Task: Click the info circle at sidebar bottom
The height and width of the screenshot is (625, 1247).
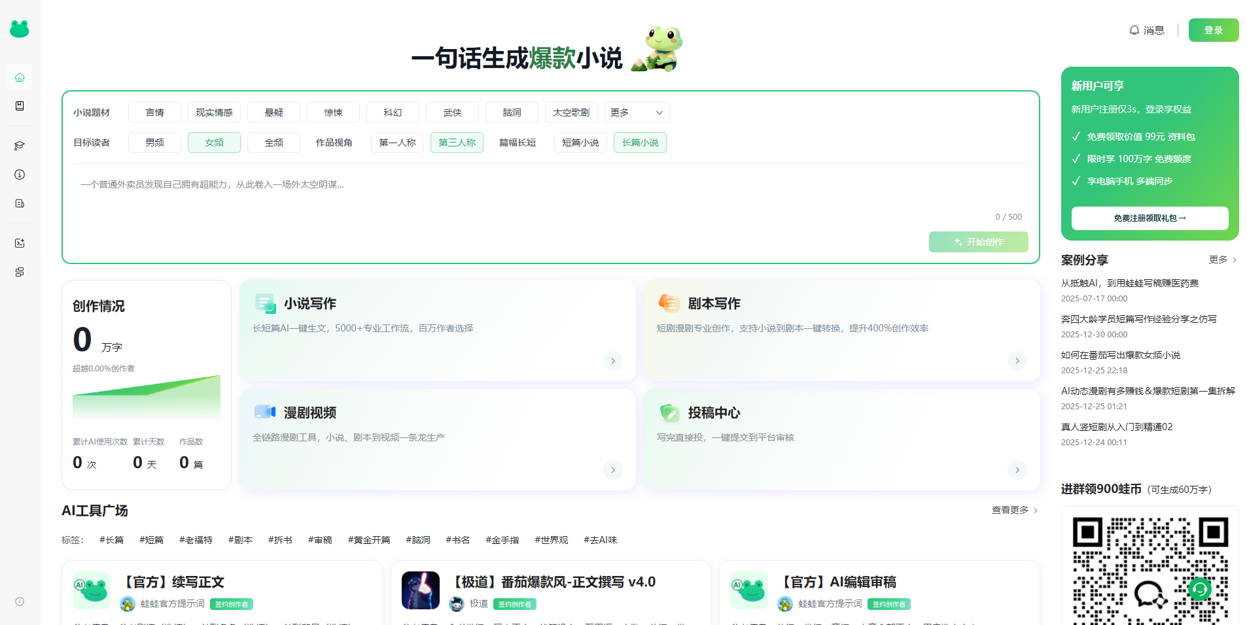Action: [x=20, y=601]
